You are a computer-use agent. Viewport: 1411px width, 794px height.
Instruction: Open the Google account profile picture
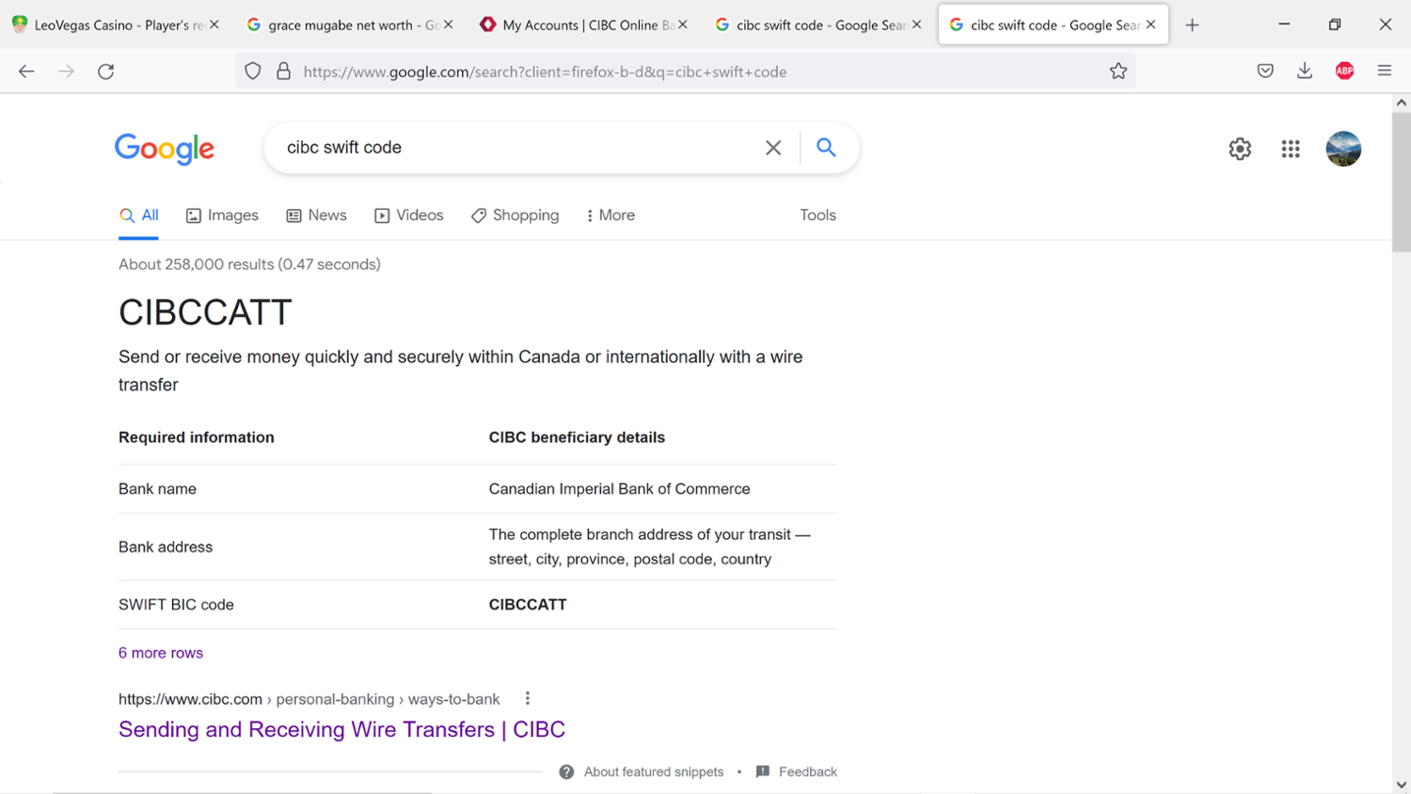pos(1342,149)
